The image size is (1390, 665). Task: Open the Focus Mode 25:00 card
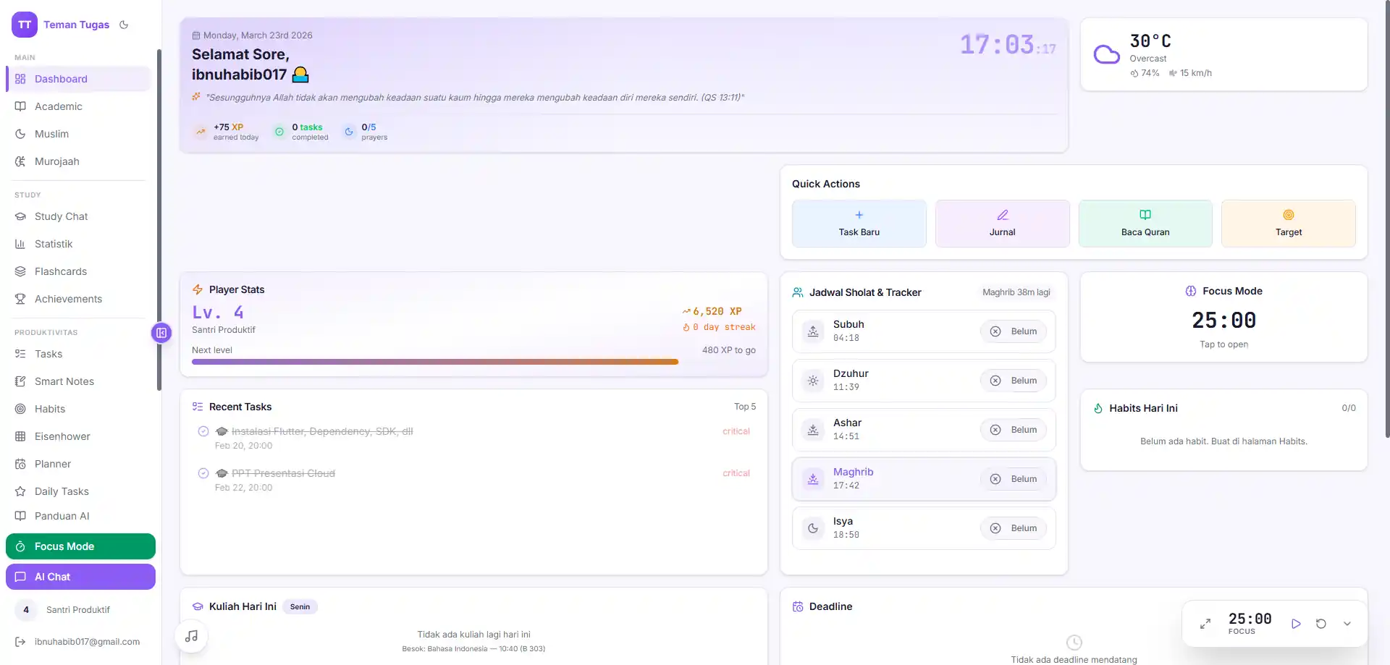point(1223,320)
